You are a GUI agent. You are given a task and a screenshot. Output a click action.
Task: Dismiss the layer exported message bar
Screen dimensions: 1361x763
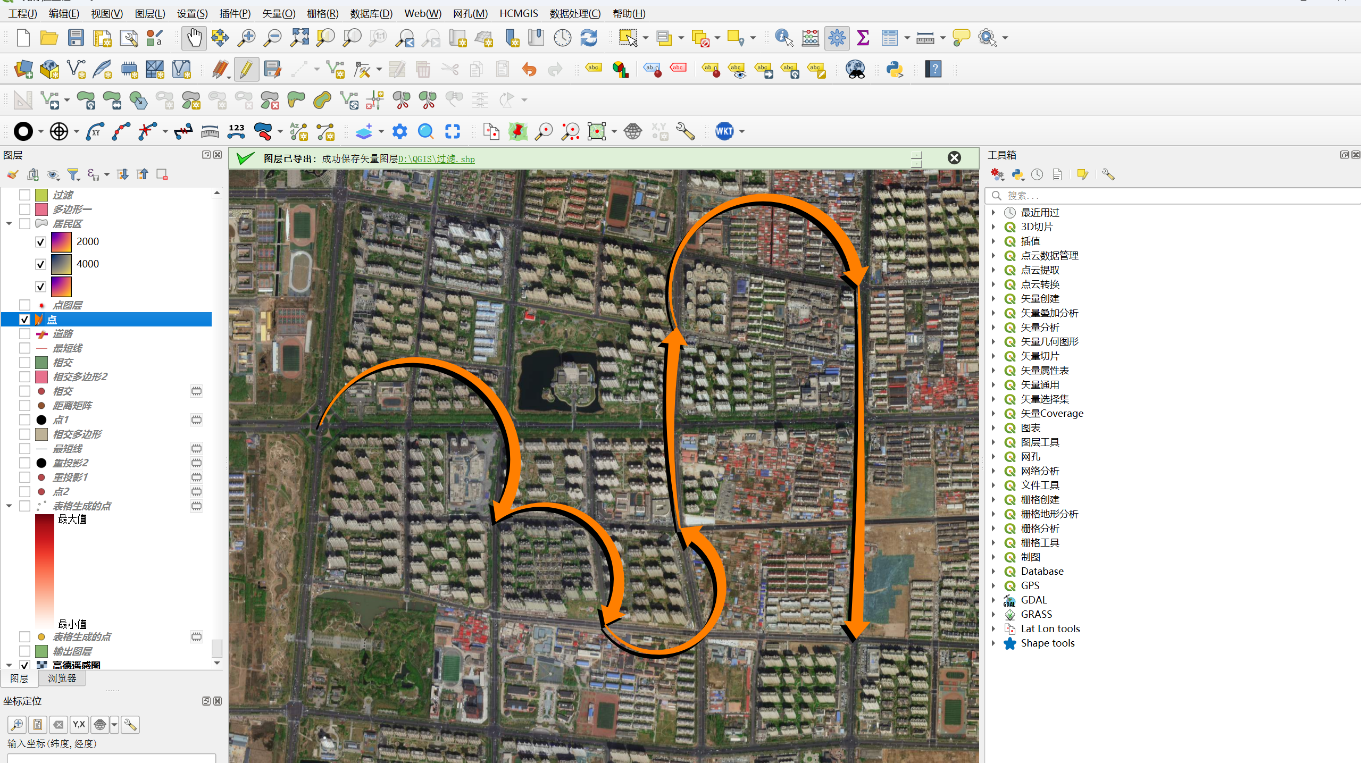pyautogui.click(x=954, y=158)
